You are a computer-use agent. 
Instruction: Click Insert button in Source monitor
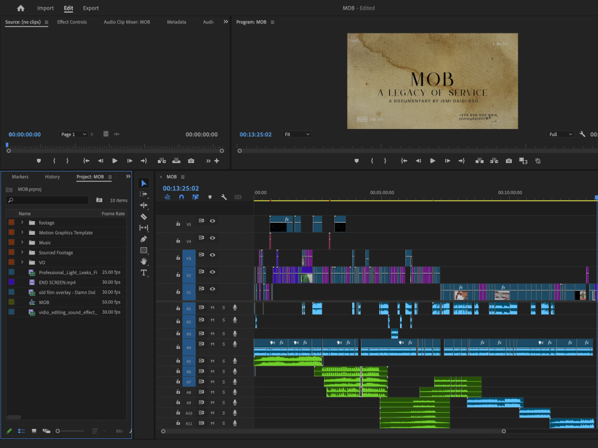click(x=161, y=161)
